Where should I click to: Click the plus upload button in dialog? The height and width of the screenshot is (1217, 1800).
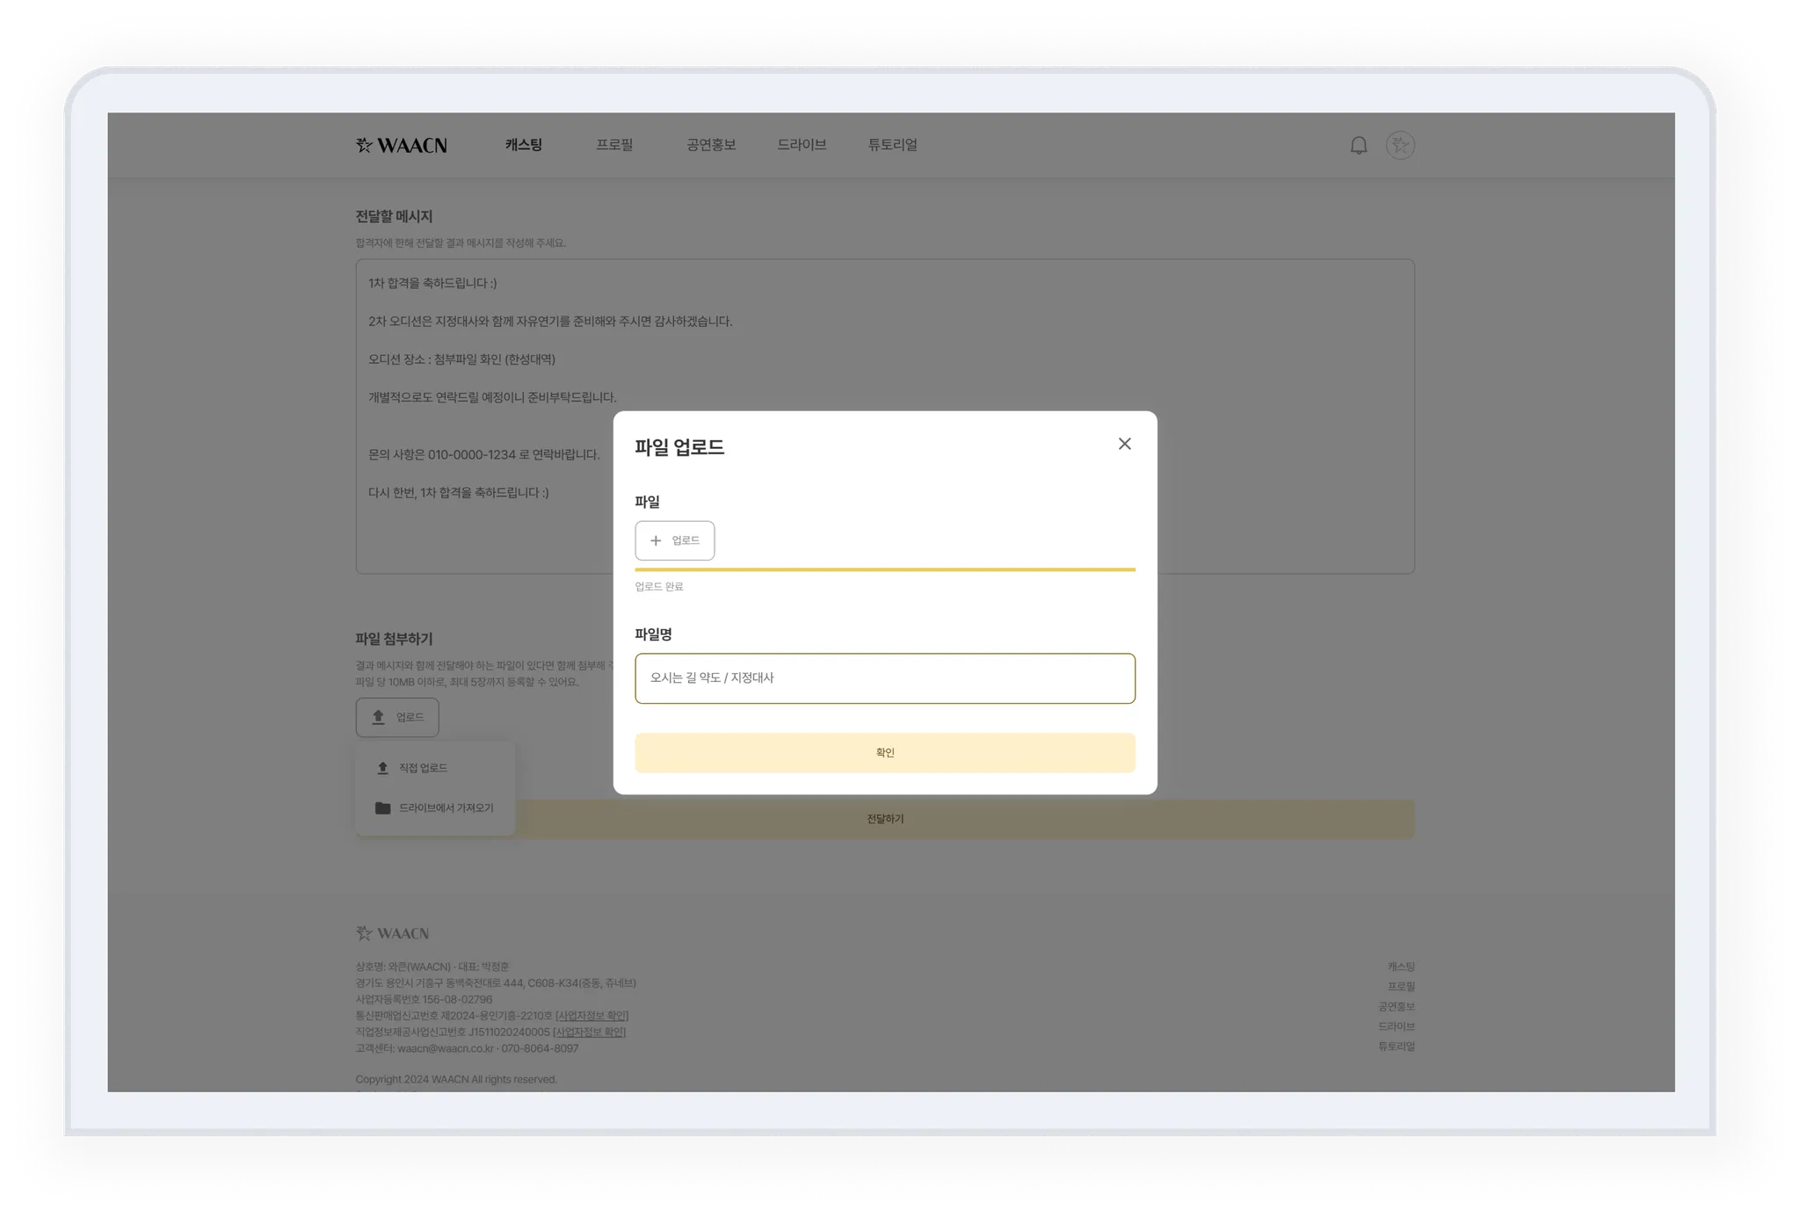[x=674, y=540]
